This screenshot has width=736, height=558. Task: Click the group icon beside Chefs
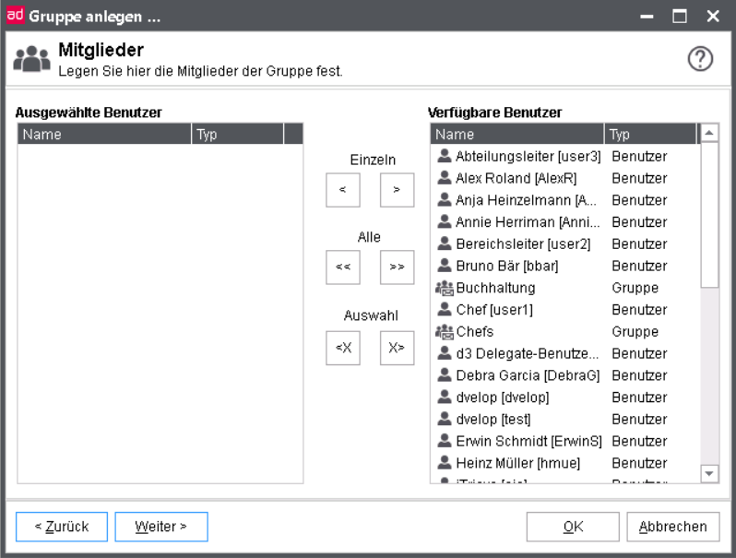point(445,331)
